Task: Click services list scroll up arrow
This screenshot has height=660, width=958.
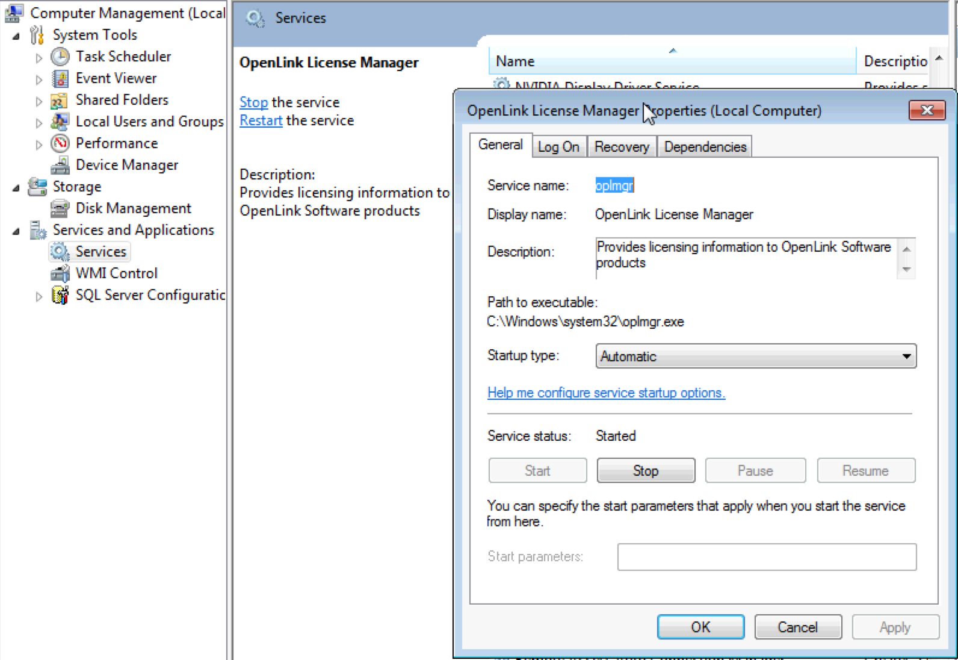Action: coord(939,58)
